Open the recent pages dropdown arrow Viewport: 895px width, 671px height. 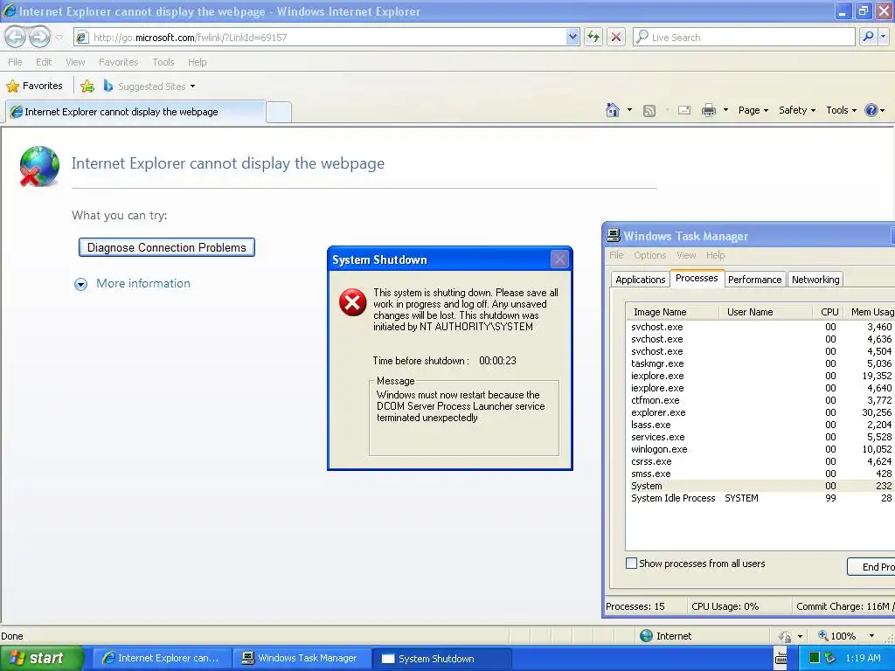click(x=59, y=38)
